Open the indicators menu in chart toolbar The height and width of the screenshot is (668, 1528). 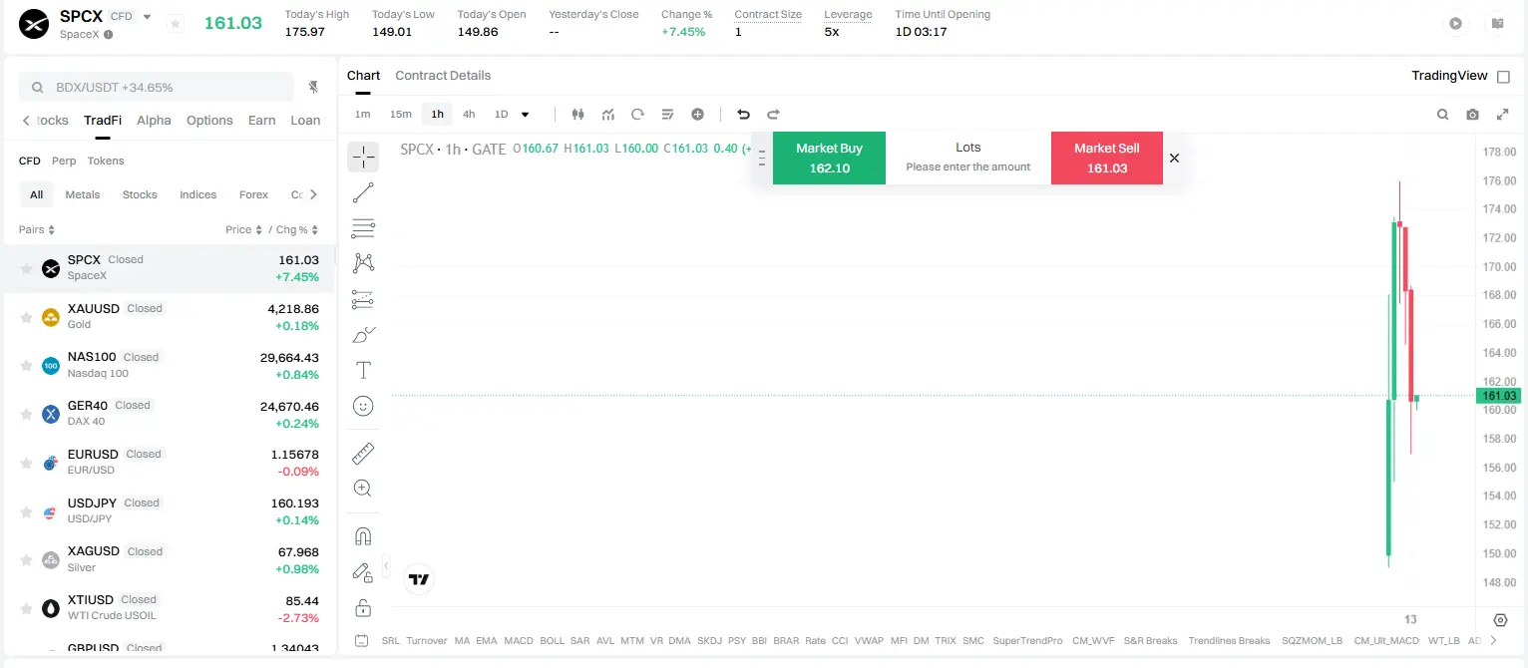tap(607, 114)
